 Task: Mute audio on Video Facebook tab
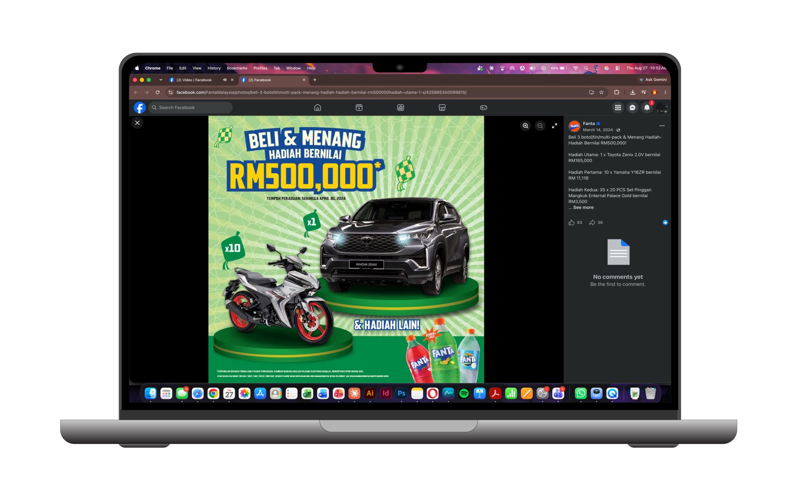point(225,80)
